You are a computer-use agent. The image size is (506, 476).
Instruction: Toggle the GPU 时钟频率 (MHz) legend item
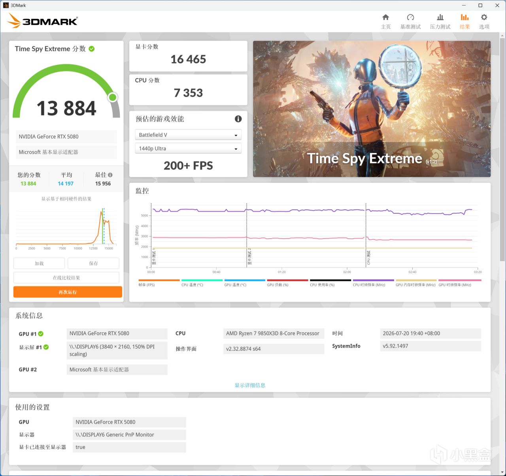point(460,283)
